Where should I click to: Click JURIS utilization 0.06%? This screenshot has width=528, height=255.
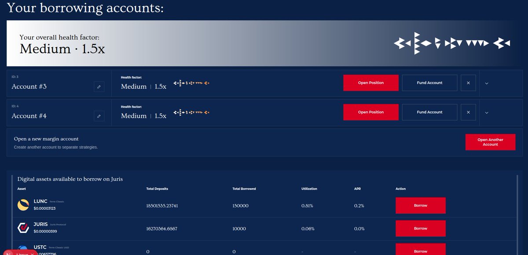[x=308, y=229]
